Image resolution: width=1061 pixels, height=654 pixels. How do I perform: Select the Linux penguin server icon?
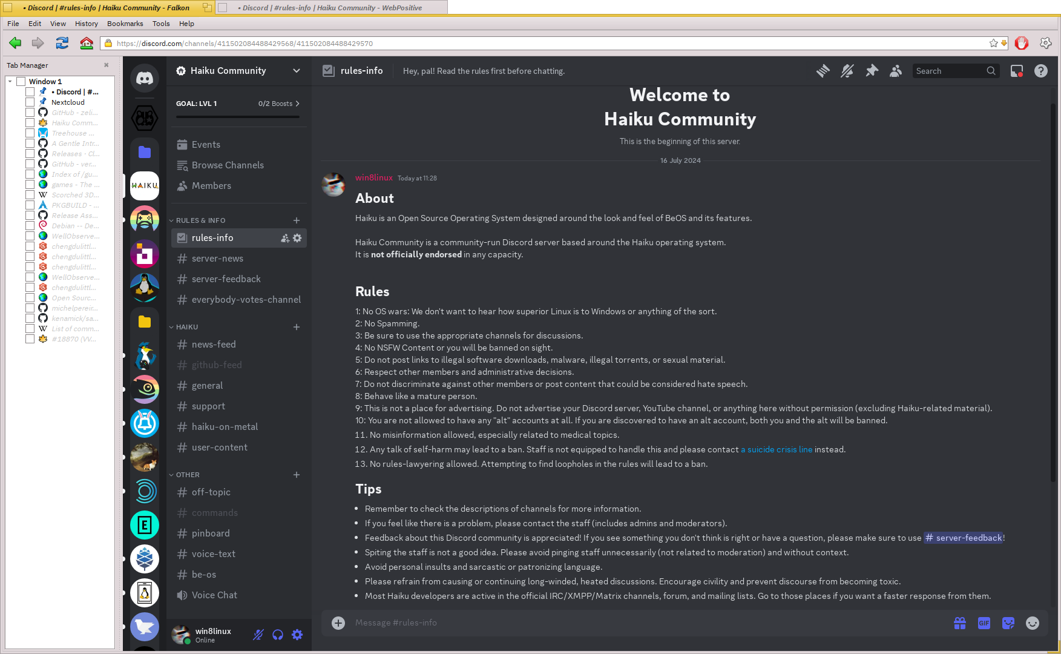click(x=145, y=288)
